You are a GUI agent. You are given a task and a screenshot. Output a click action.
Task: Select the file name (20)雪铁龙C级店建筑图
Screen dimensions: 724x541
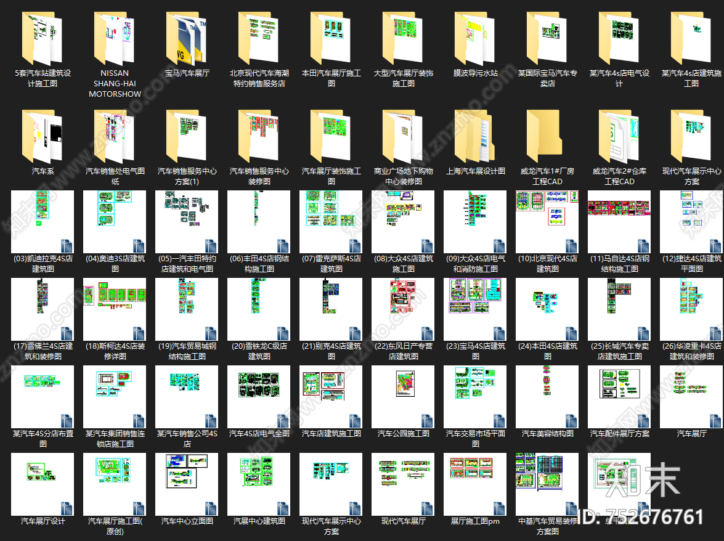(259, 351)
